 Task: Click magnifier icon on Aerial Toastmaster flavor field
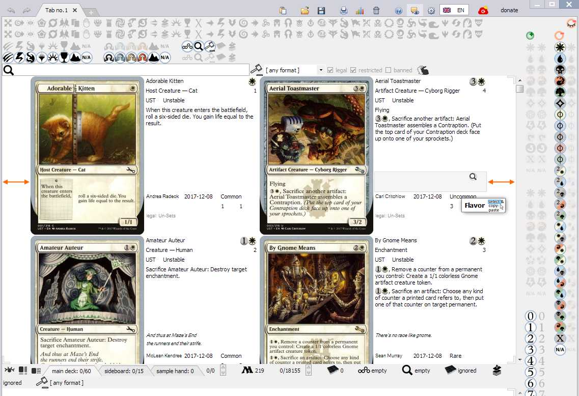coord(473,177)
